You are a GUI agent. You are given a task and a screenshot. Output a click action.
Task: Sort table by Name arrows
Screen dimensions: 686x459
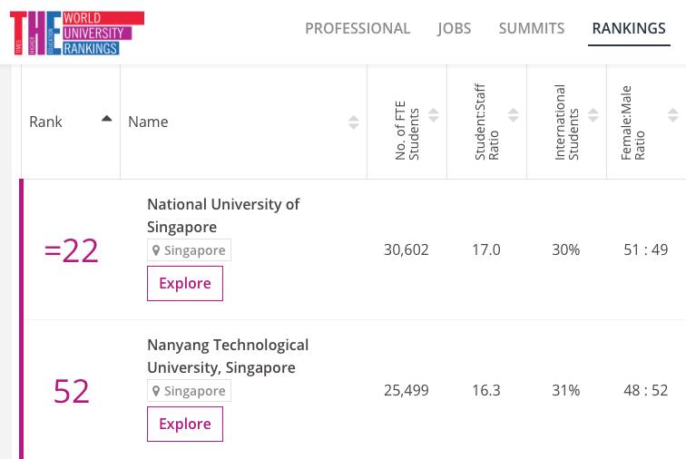pyautogui.click(x=353, y=122)
